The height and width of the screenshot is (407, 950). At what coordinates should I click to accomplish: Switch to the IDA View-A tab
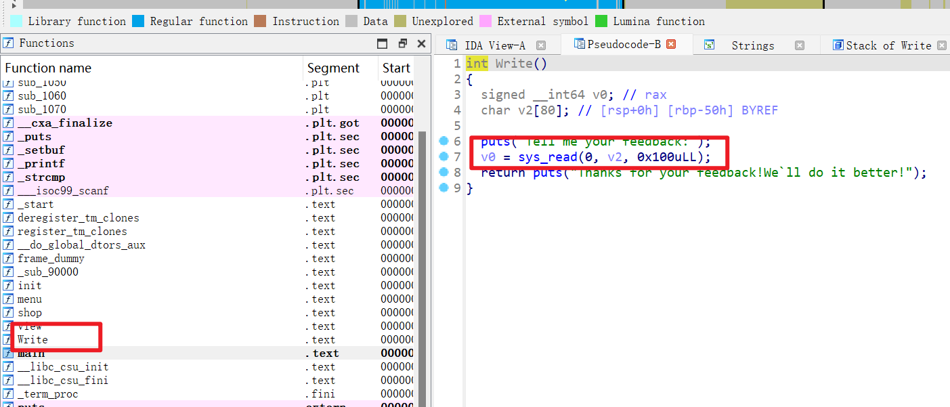point(494,45)
